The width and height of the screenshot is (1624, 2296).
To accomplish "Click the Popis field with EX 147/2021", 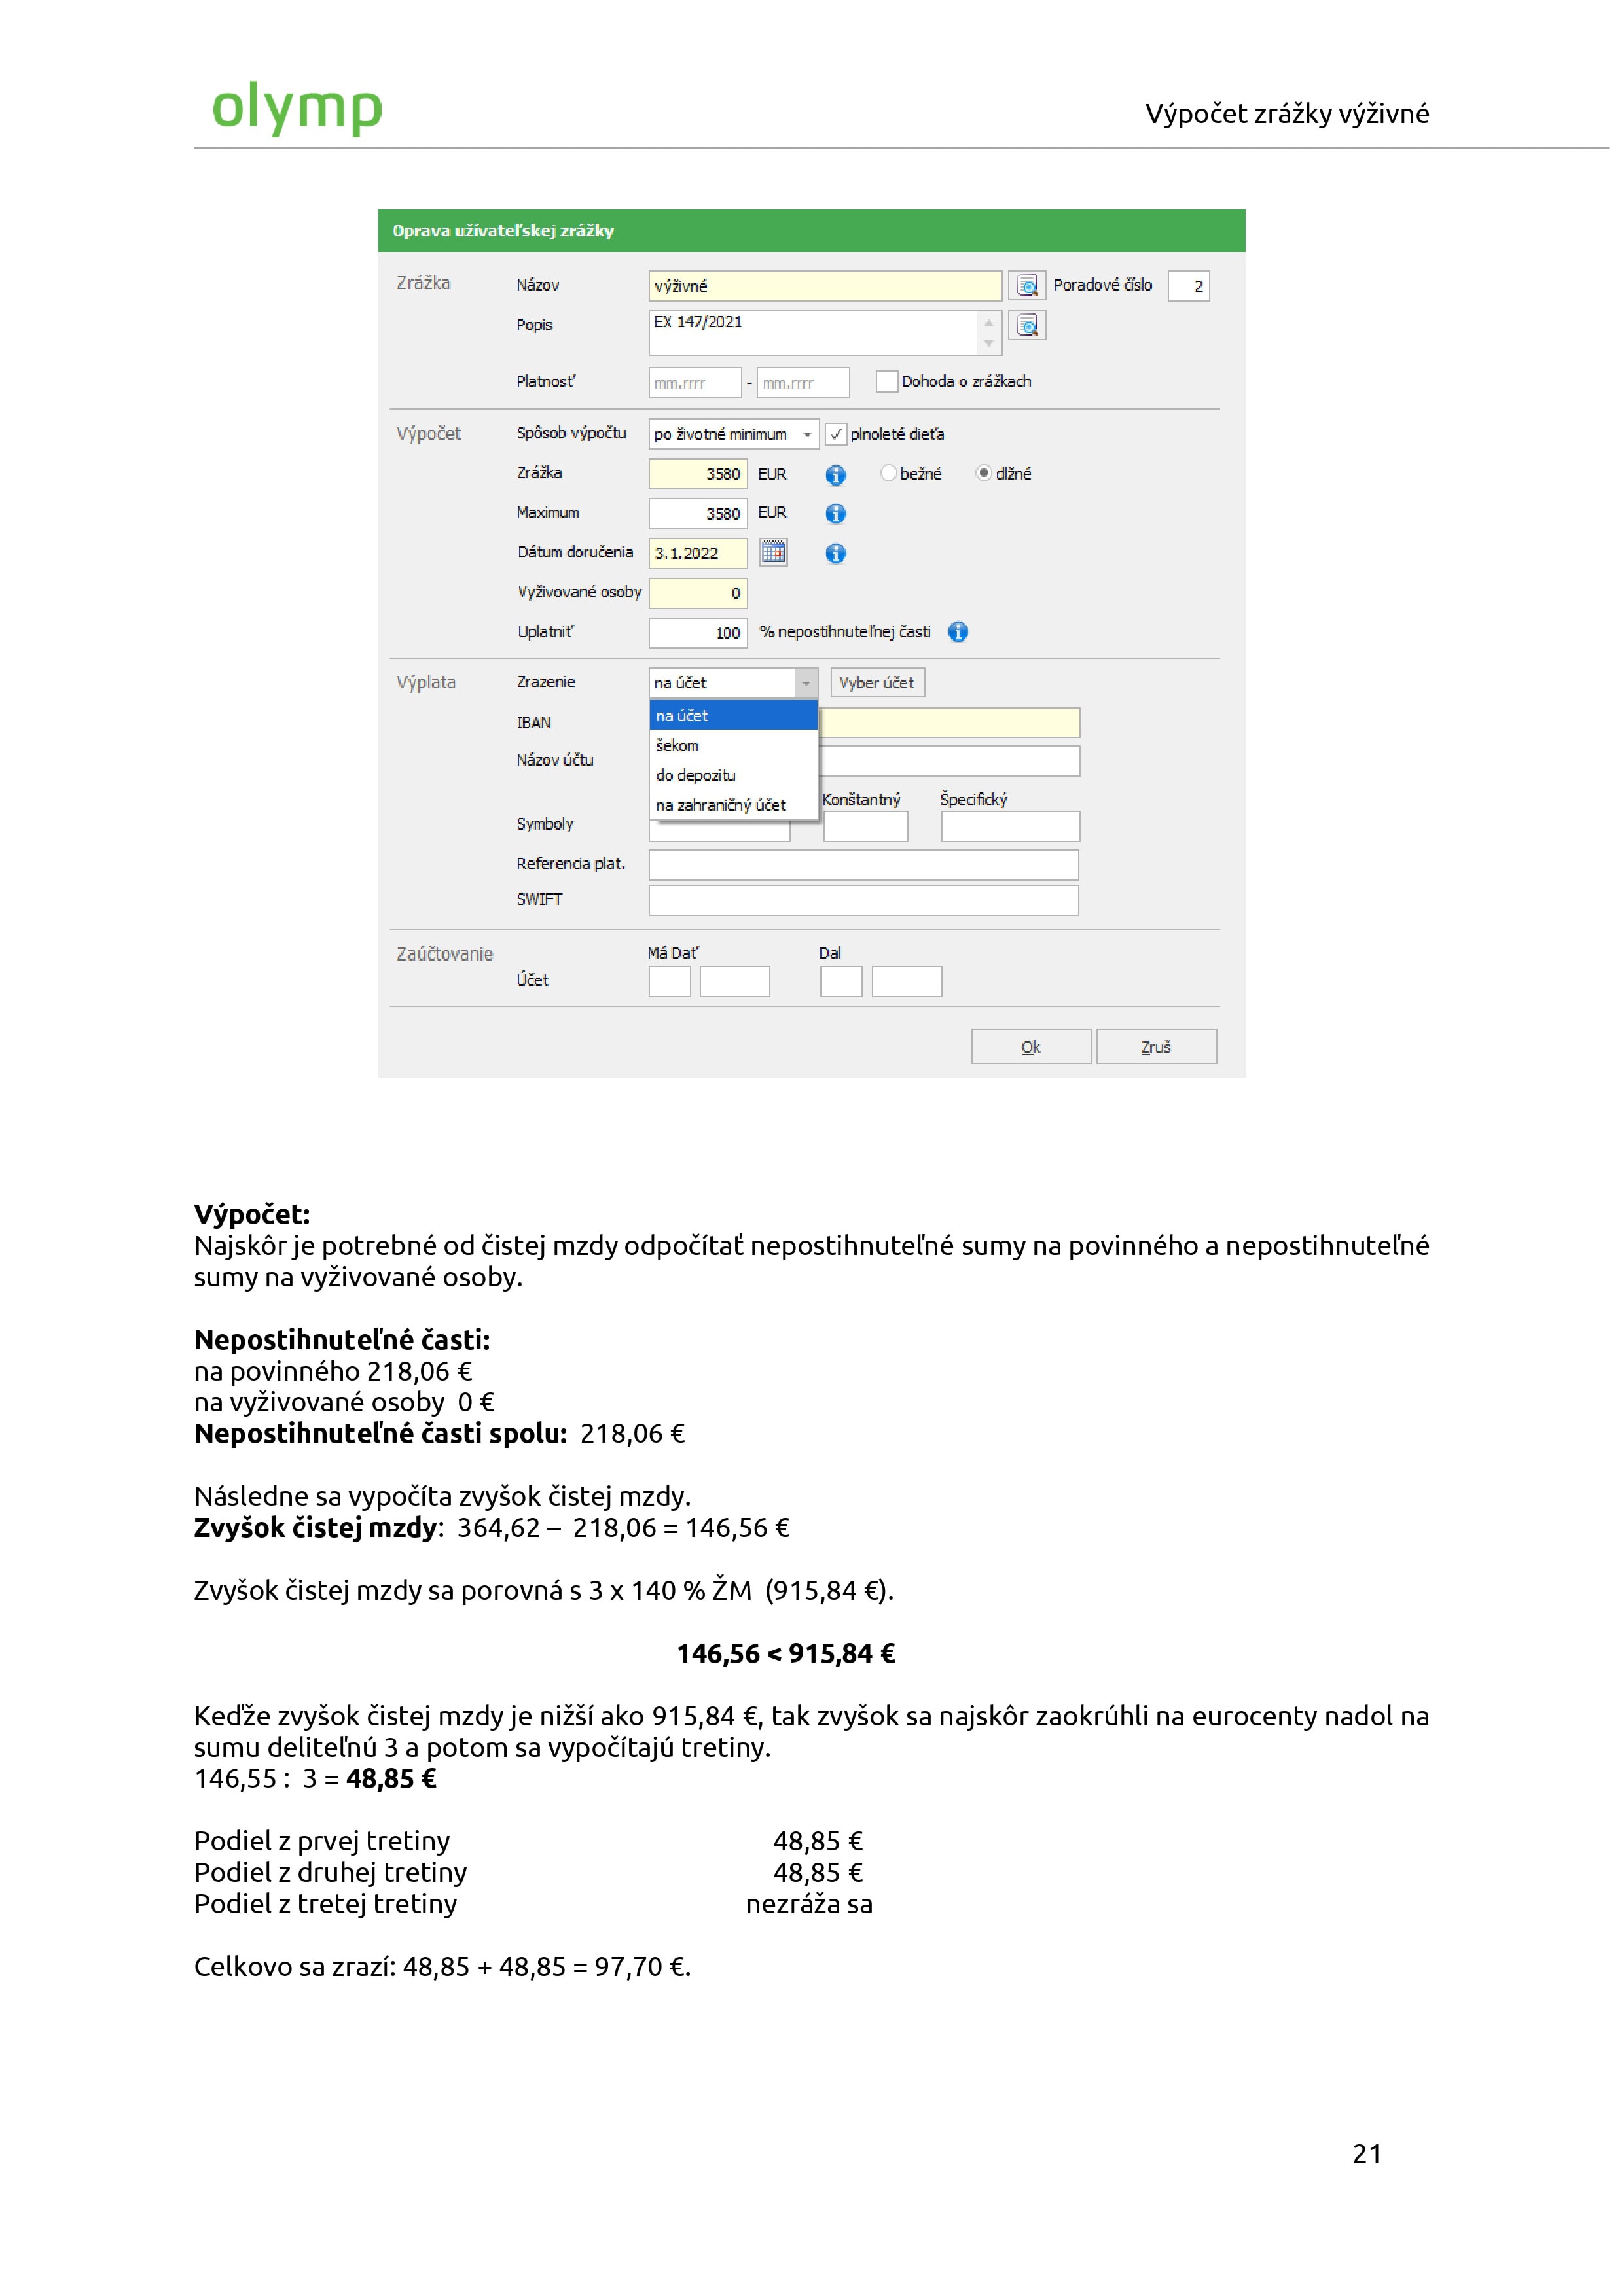I will (x=812, y=333).
